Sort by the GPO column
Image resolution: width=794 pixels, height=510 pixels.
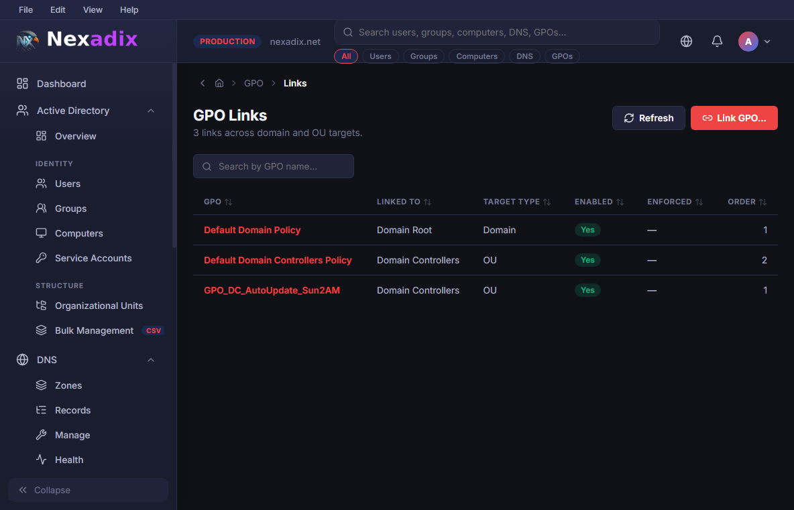click(218, 202)
